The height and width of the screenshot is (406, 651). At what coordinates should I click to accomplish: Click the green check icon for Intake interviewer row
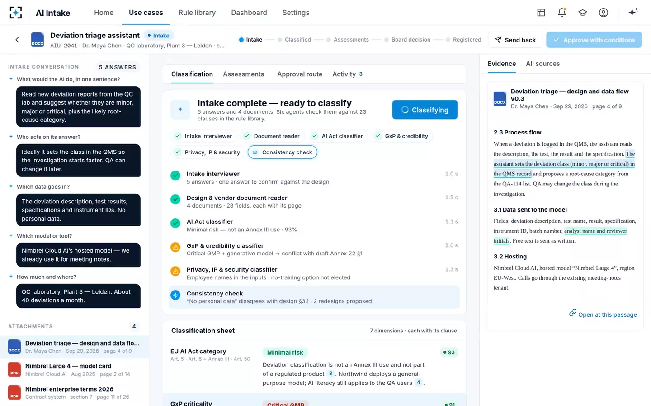coord(175,175)
